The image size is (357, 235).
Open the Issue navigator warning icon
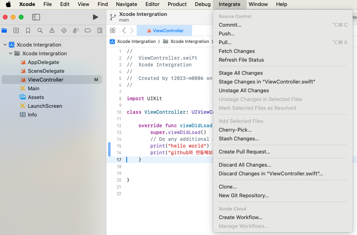[52, 31]
